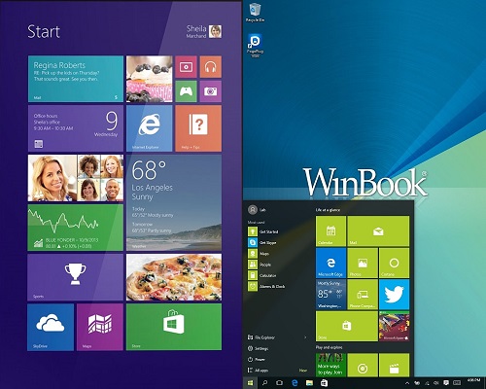Open the Xbox Games controller tile

(186, 91)
